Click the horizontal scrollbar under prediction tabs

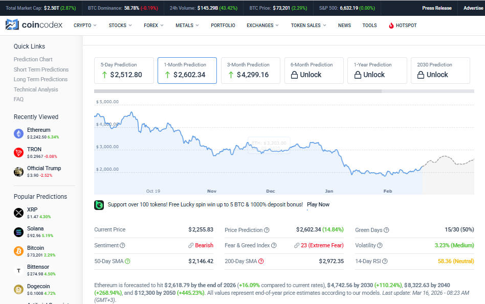point(238,91)
